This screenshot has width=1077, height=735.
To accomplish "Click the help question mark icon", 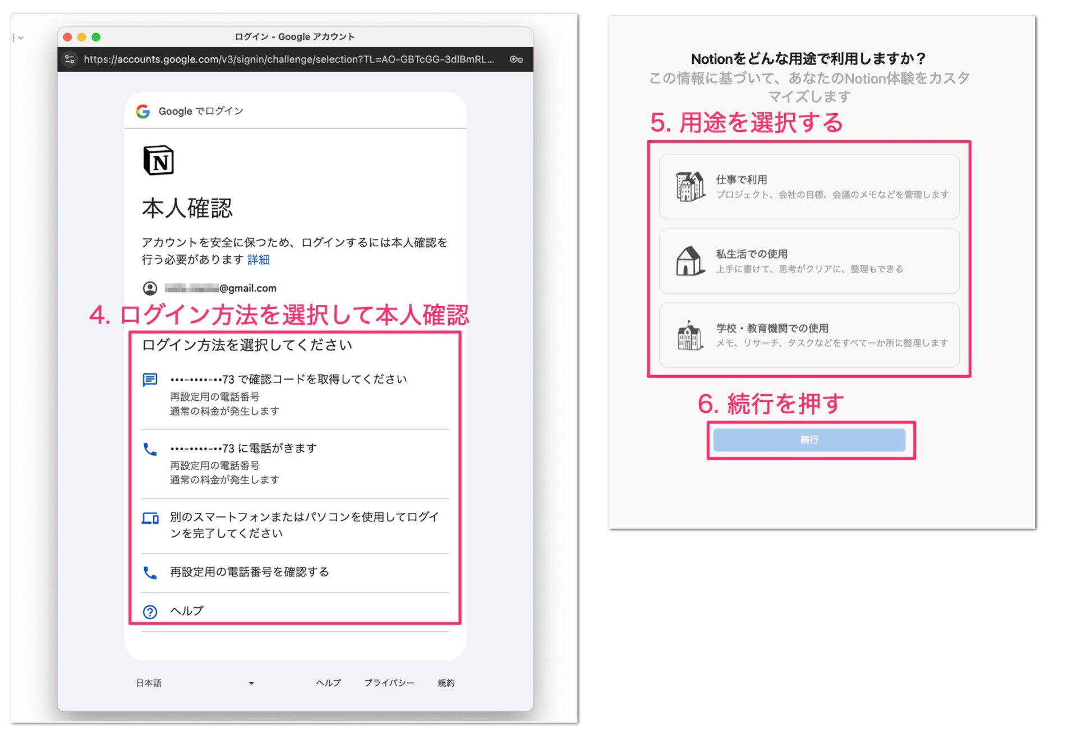I will point(149,611).
